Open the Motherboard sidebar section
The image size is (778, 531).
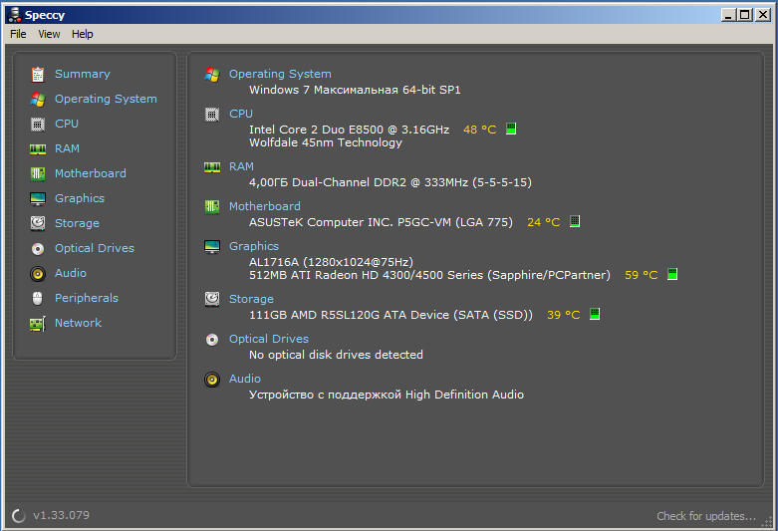tap(91, 173)
